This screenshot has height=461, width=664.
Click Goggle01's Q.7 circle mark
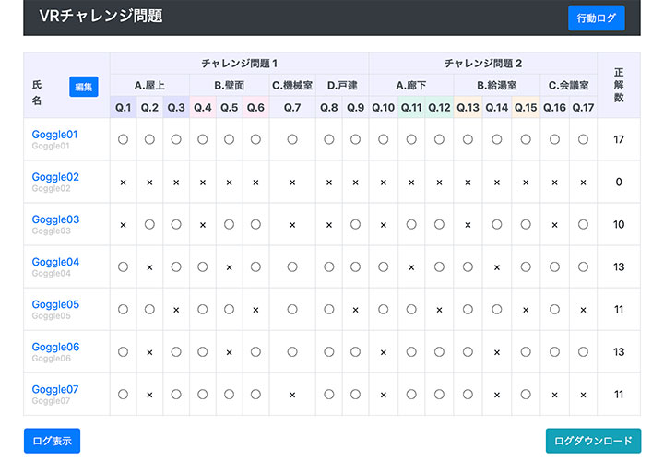tap(292, 139)
